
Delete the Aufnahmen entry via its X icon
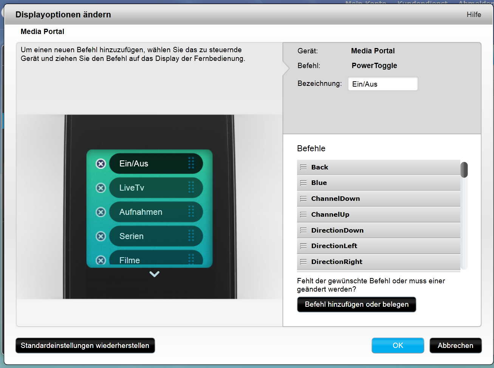[101, 212]
